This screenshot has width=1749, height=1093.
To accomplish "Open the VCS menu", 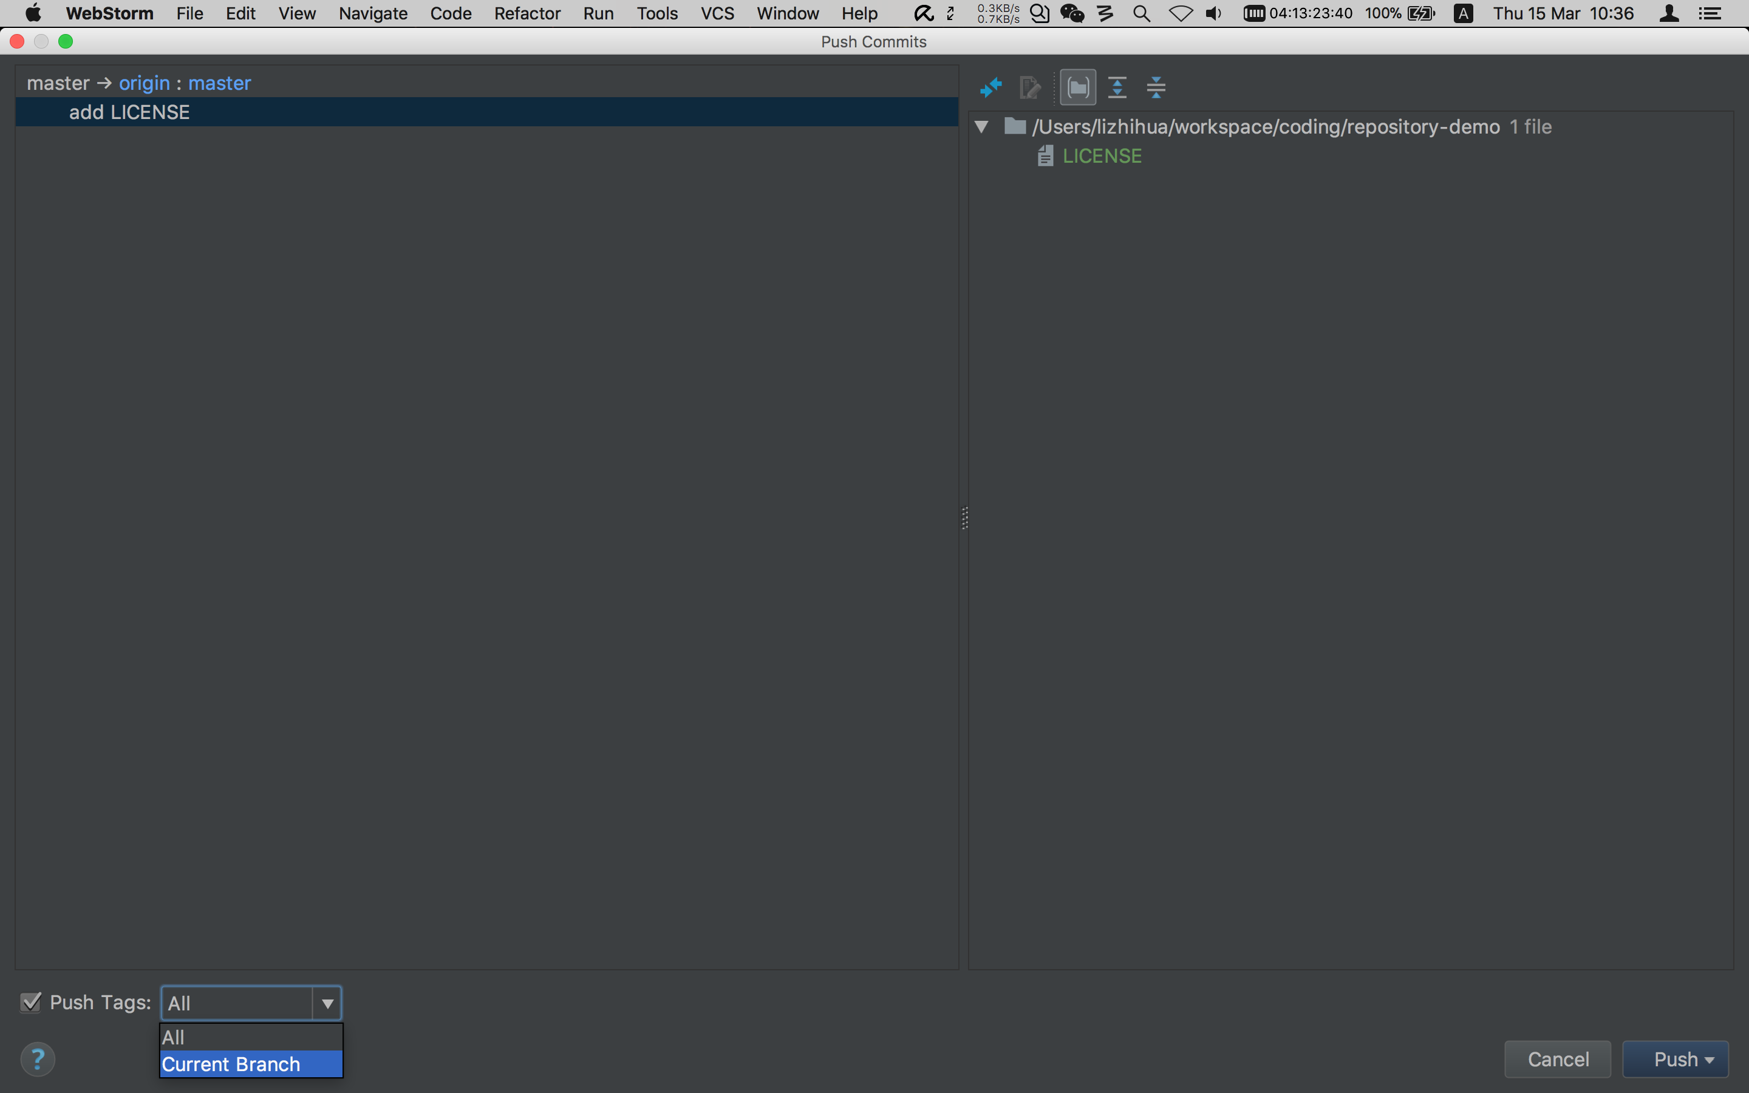I will (716, 13).
